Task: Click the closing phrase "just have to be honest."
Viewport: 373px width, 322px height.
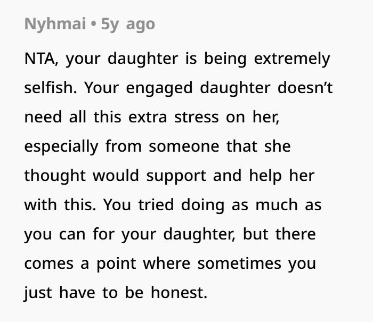Action: (x=115, y=292)
